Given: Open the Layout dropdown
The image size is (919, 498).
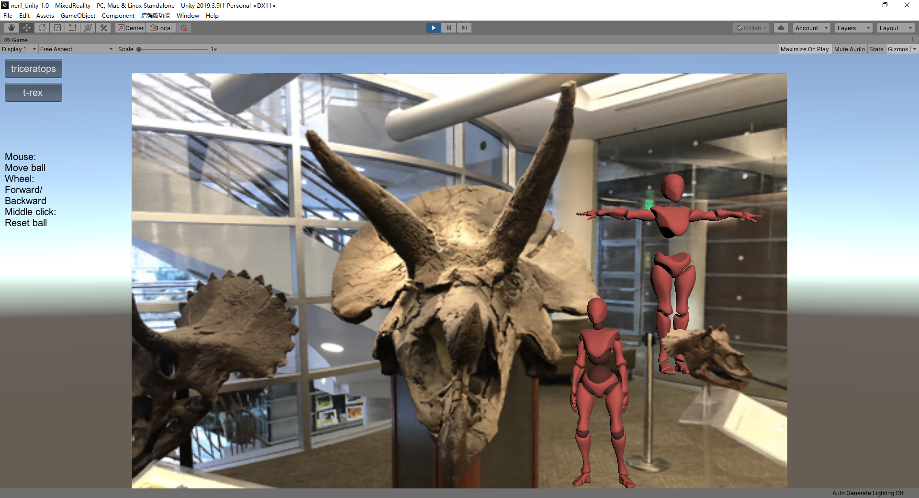Looking at the screenshot, I should 895,27.
